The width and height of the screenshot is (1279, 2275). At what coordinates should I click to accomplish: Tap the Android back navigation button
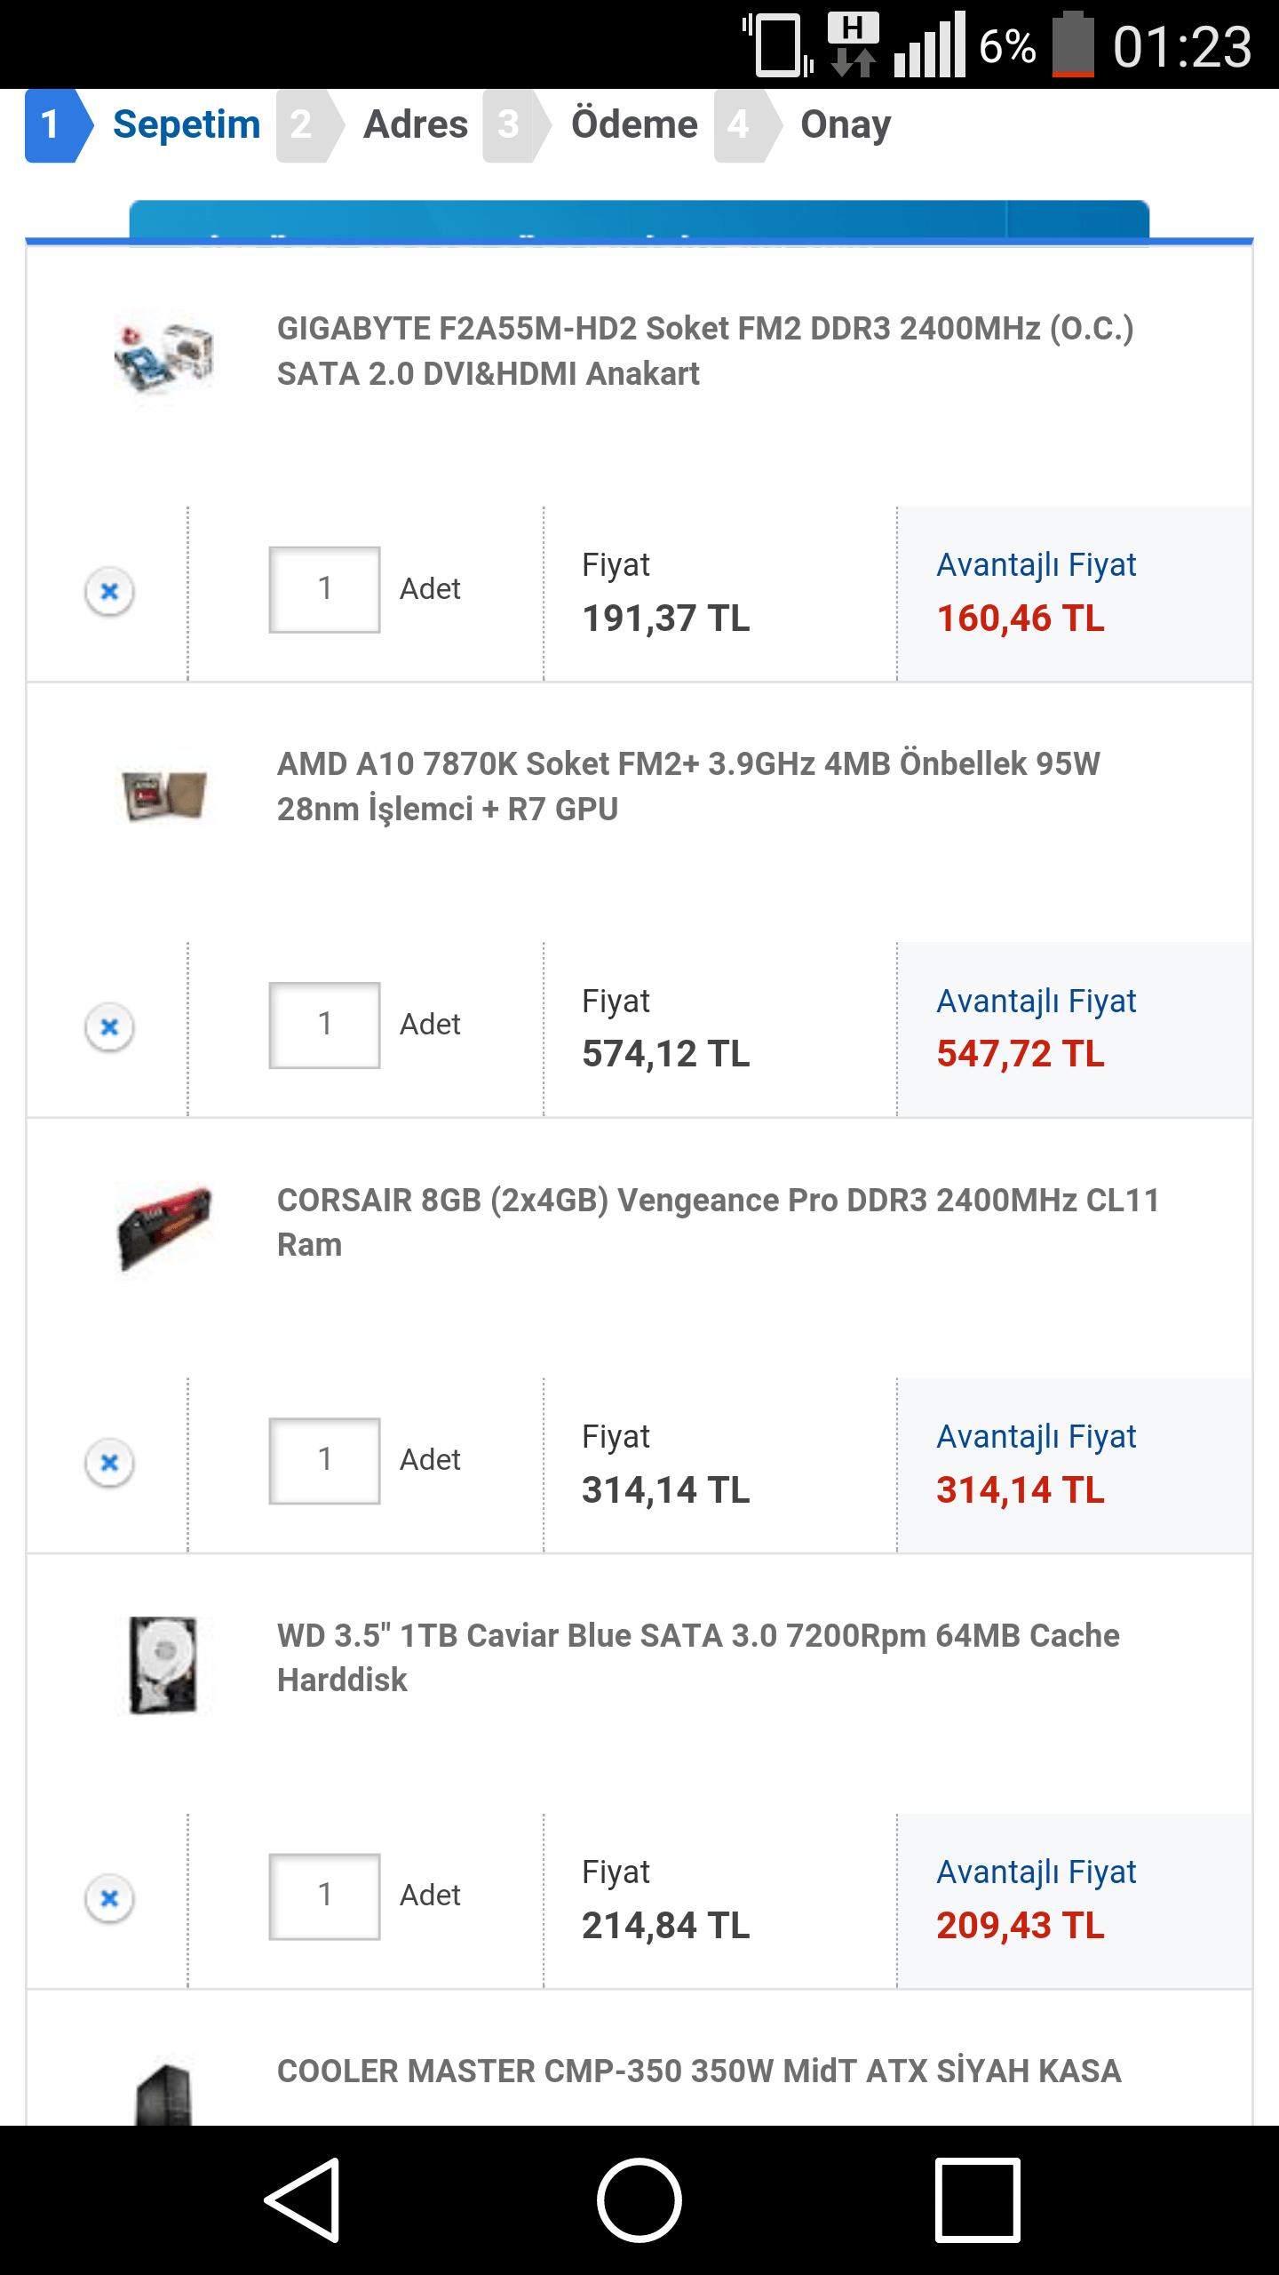[x=303, y=2199]
